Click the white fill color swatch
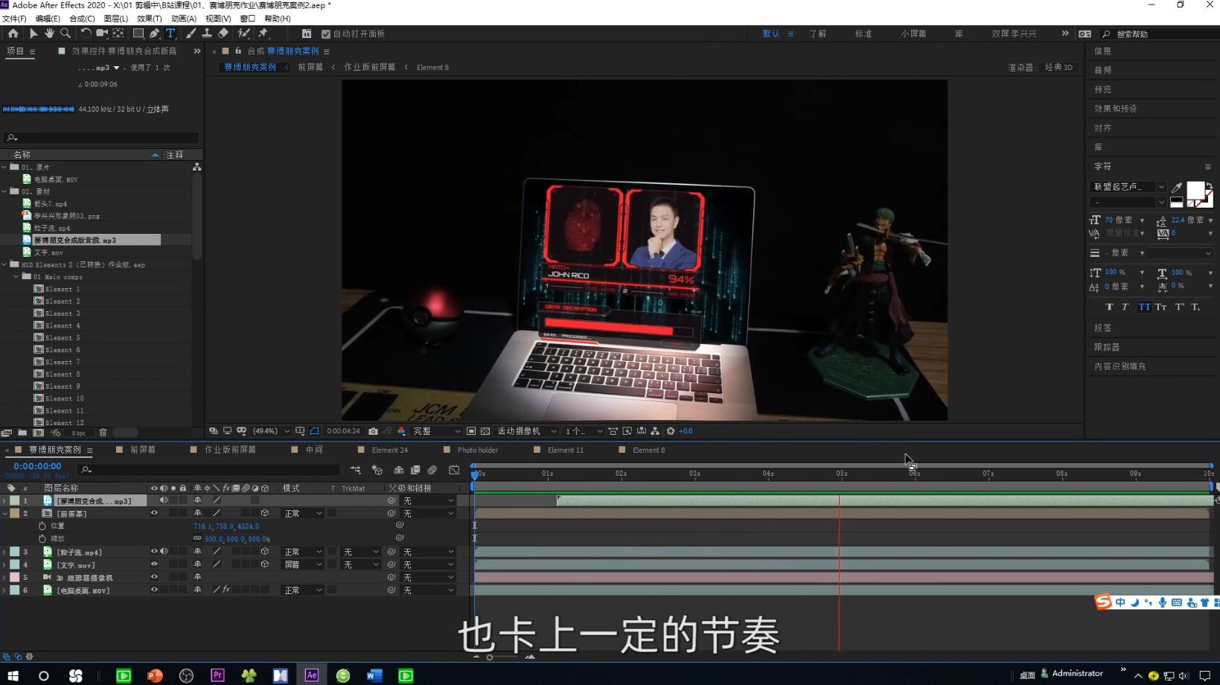Viewport: 1220px width, 685px height. [1195, 191]
